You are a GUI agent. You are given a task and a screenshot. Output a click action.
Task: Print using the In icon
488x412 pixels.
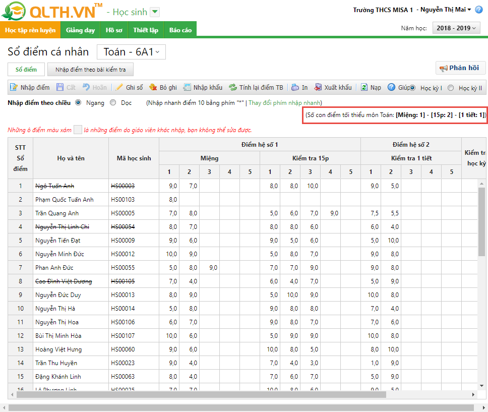point(295,87)
